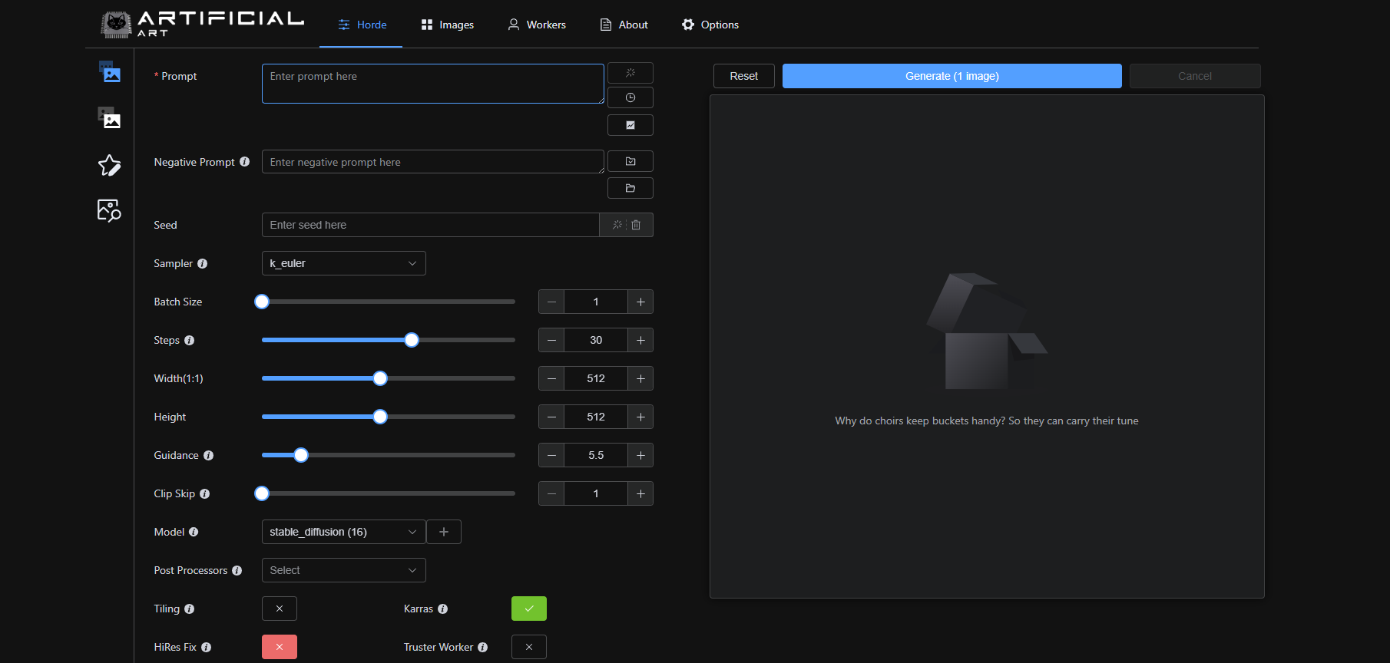Click the Batch Size slider handle

click(x=262, y=302)
